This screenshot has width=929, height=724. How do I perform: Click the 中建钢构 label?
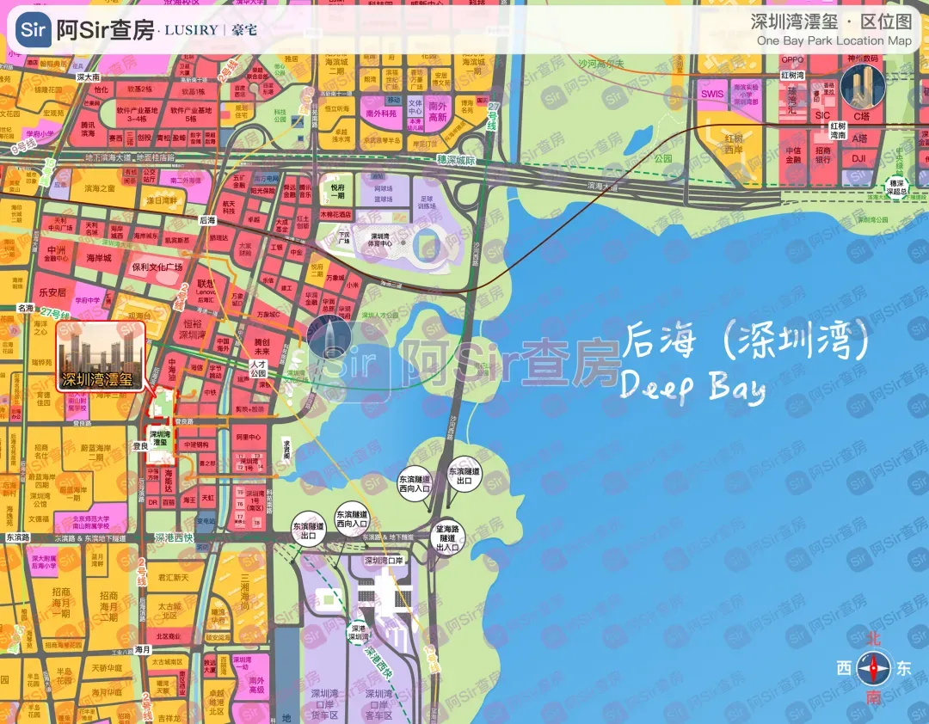click(195, 445)
